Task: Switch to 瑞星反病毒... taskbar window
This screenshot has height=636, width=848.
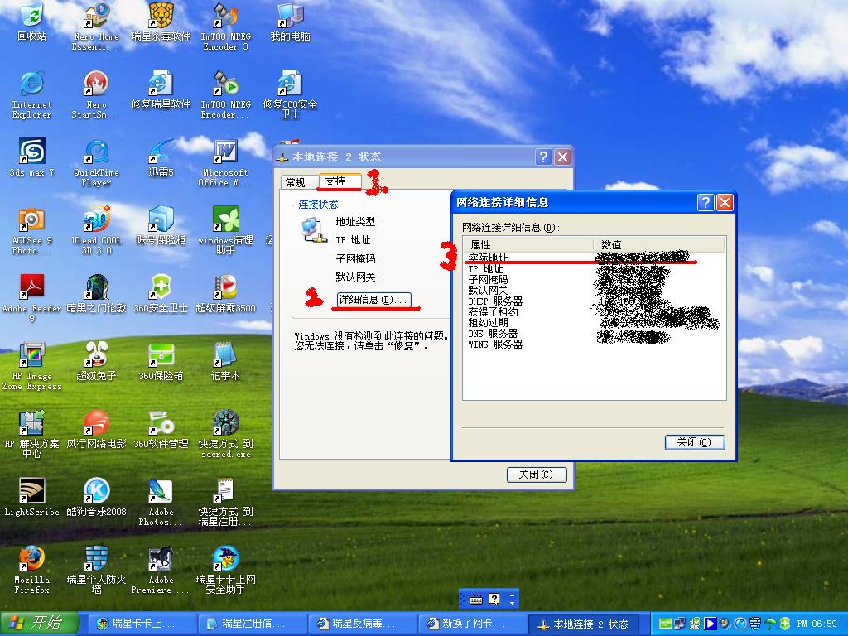Action: point(363,624)
